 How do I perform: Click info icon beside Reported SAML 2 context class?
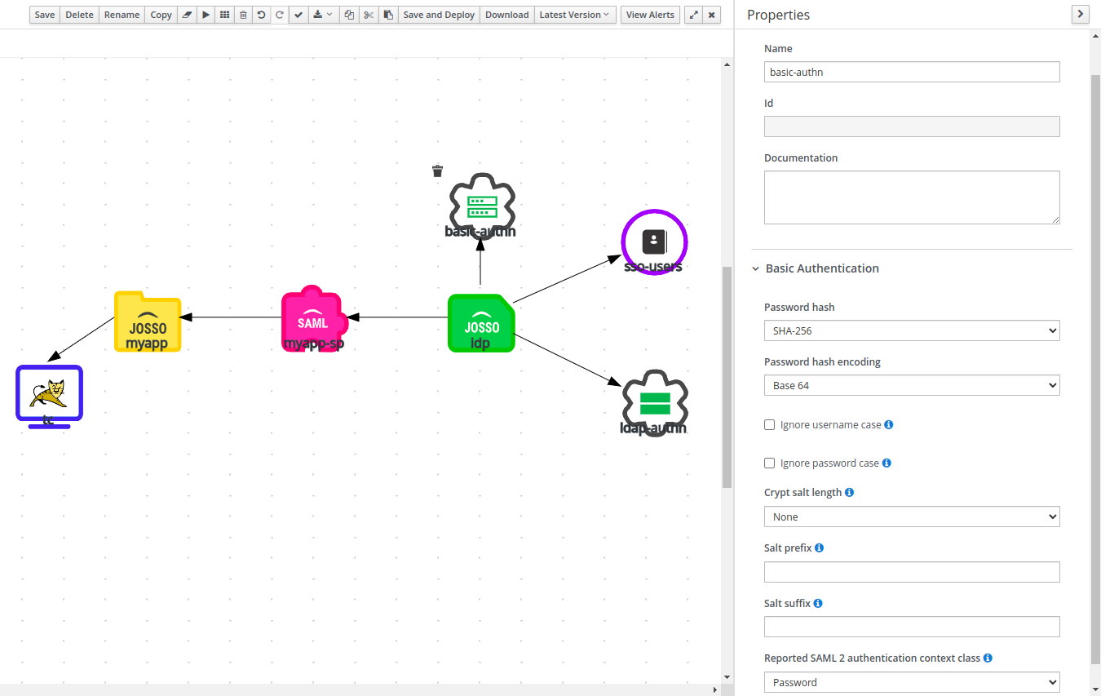pos(988,658)
